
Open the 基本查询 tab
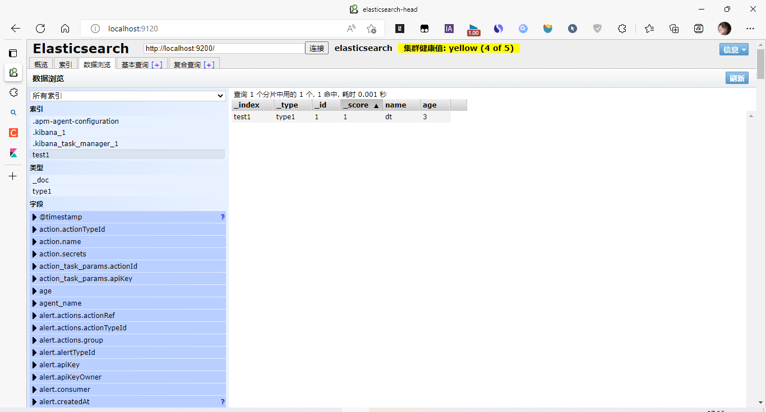coord(135,64)
